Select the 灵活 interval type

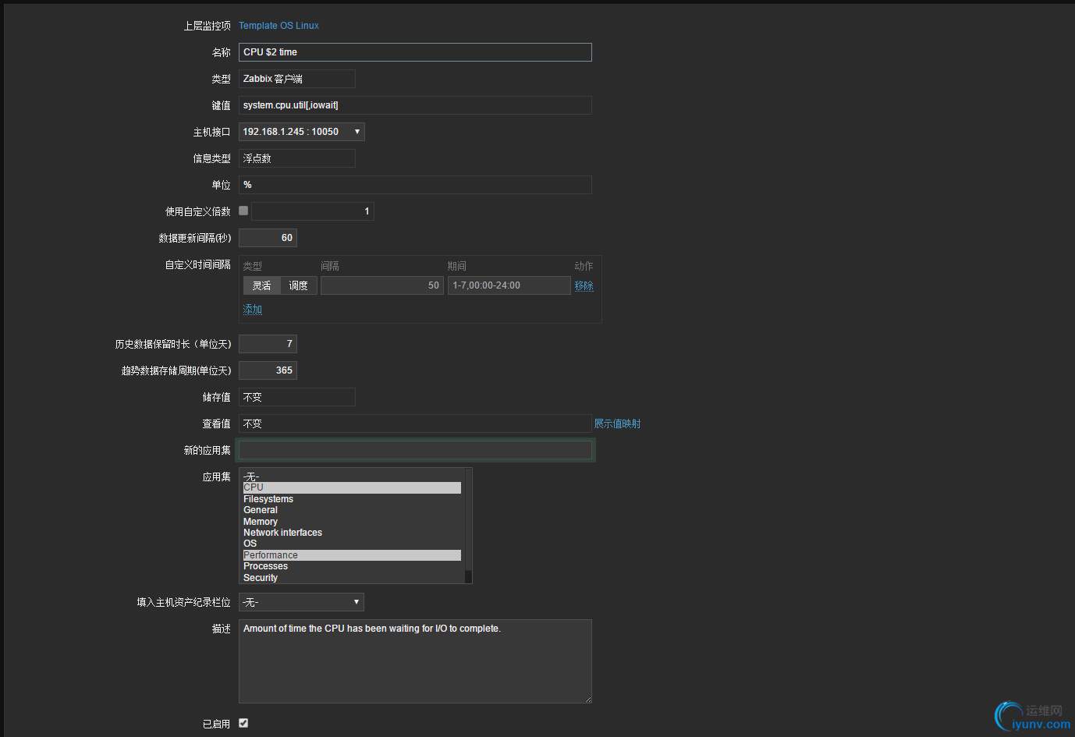(261, 285)
